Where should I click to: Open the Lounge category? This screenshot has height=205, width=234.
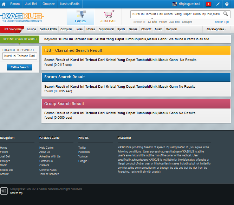pos(31,29)
